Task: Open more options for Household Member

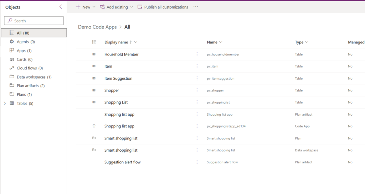Action: coord(197,54)
